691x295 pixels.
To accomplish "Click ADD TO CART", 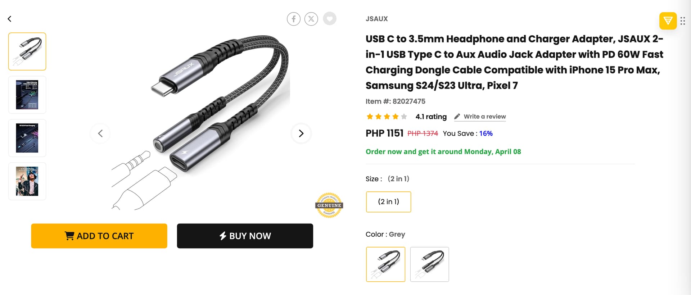I will pos(99,236).
